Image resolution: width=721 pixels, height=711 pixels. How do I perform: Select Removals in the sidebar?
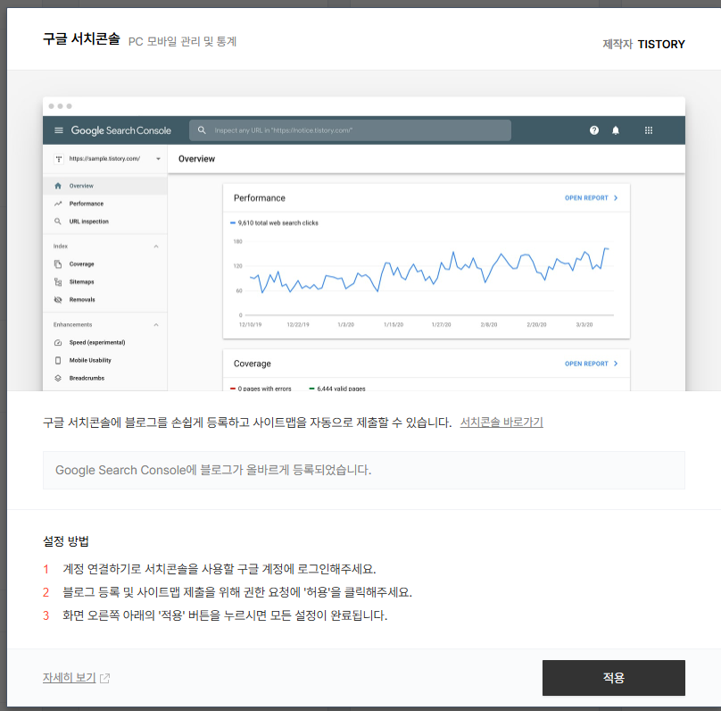pyautogui.click(x=104, y=299)
